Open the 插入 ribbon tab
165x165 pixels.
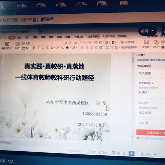20,37
